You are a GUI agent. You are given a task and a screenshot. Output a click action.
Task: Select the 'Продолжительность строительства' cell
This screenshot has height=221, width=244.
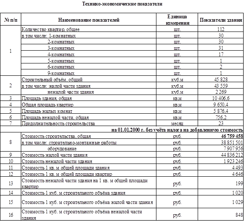click(x=88, y=123)
